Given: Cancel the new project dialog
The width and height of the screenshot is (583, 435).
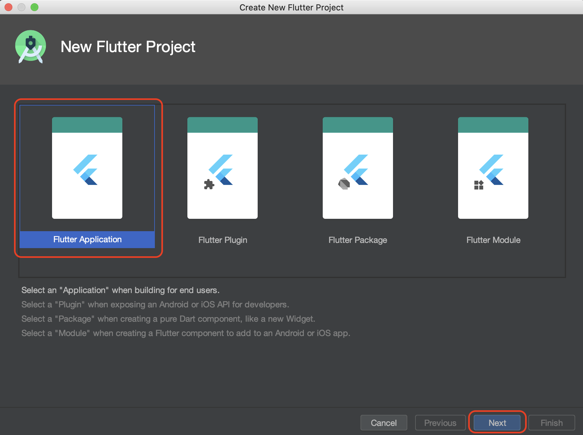Looking at the screenshot, I should [x=384, y=423].
